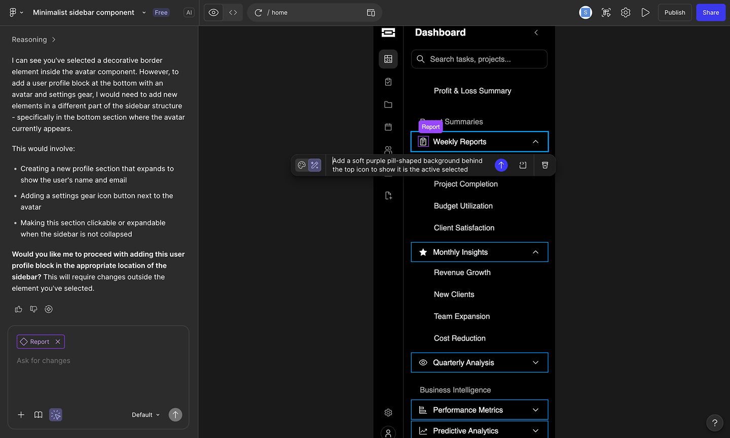Click the Search tasks, projects input field

[x=479, y=59]
